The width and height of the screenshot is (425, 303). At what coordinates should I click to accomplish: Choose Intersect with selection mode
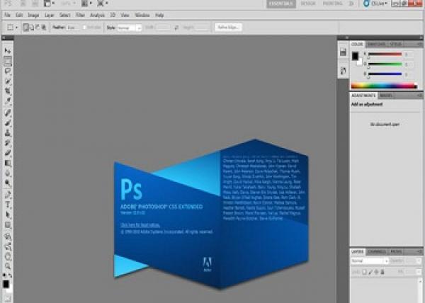point(43,28)
